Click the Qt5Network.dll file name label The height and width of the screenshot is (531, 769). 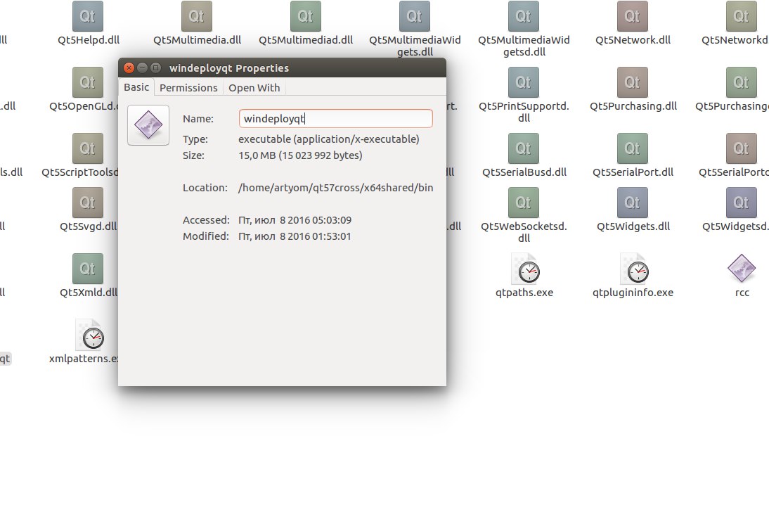[633, 40]
